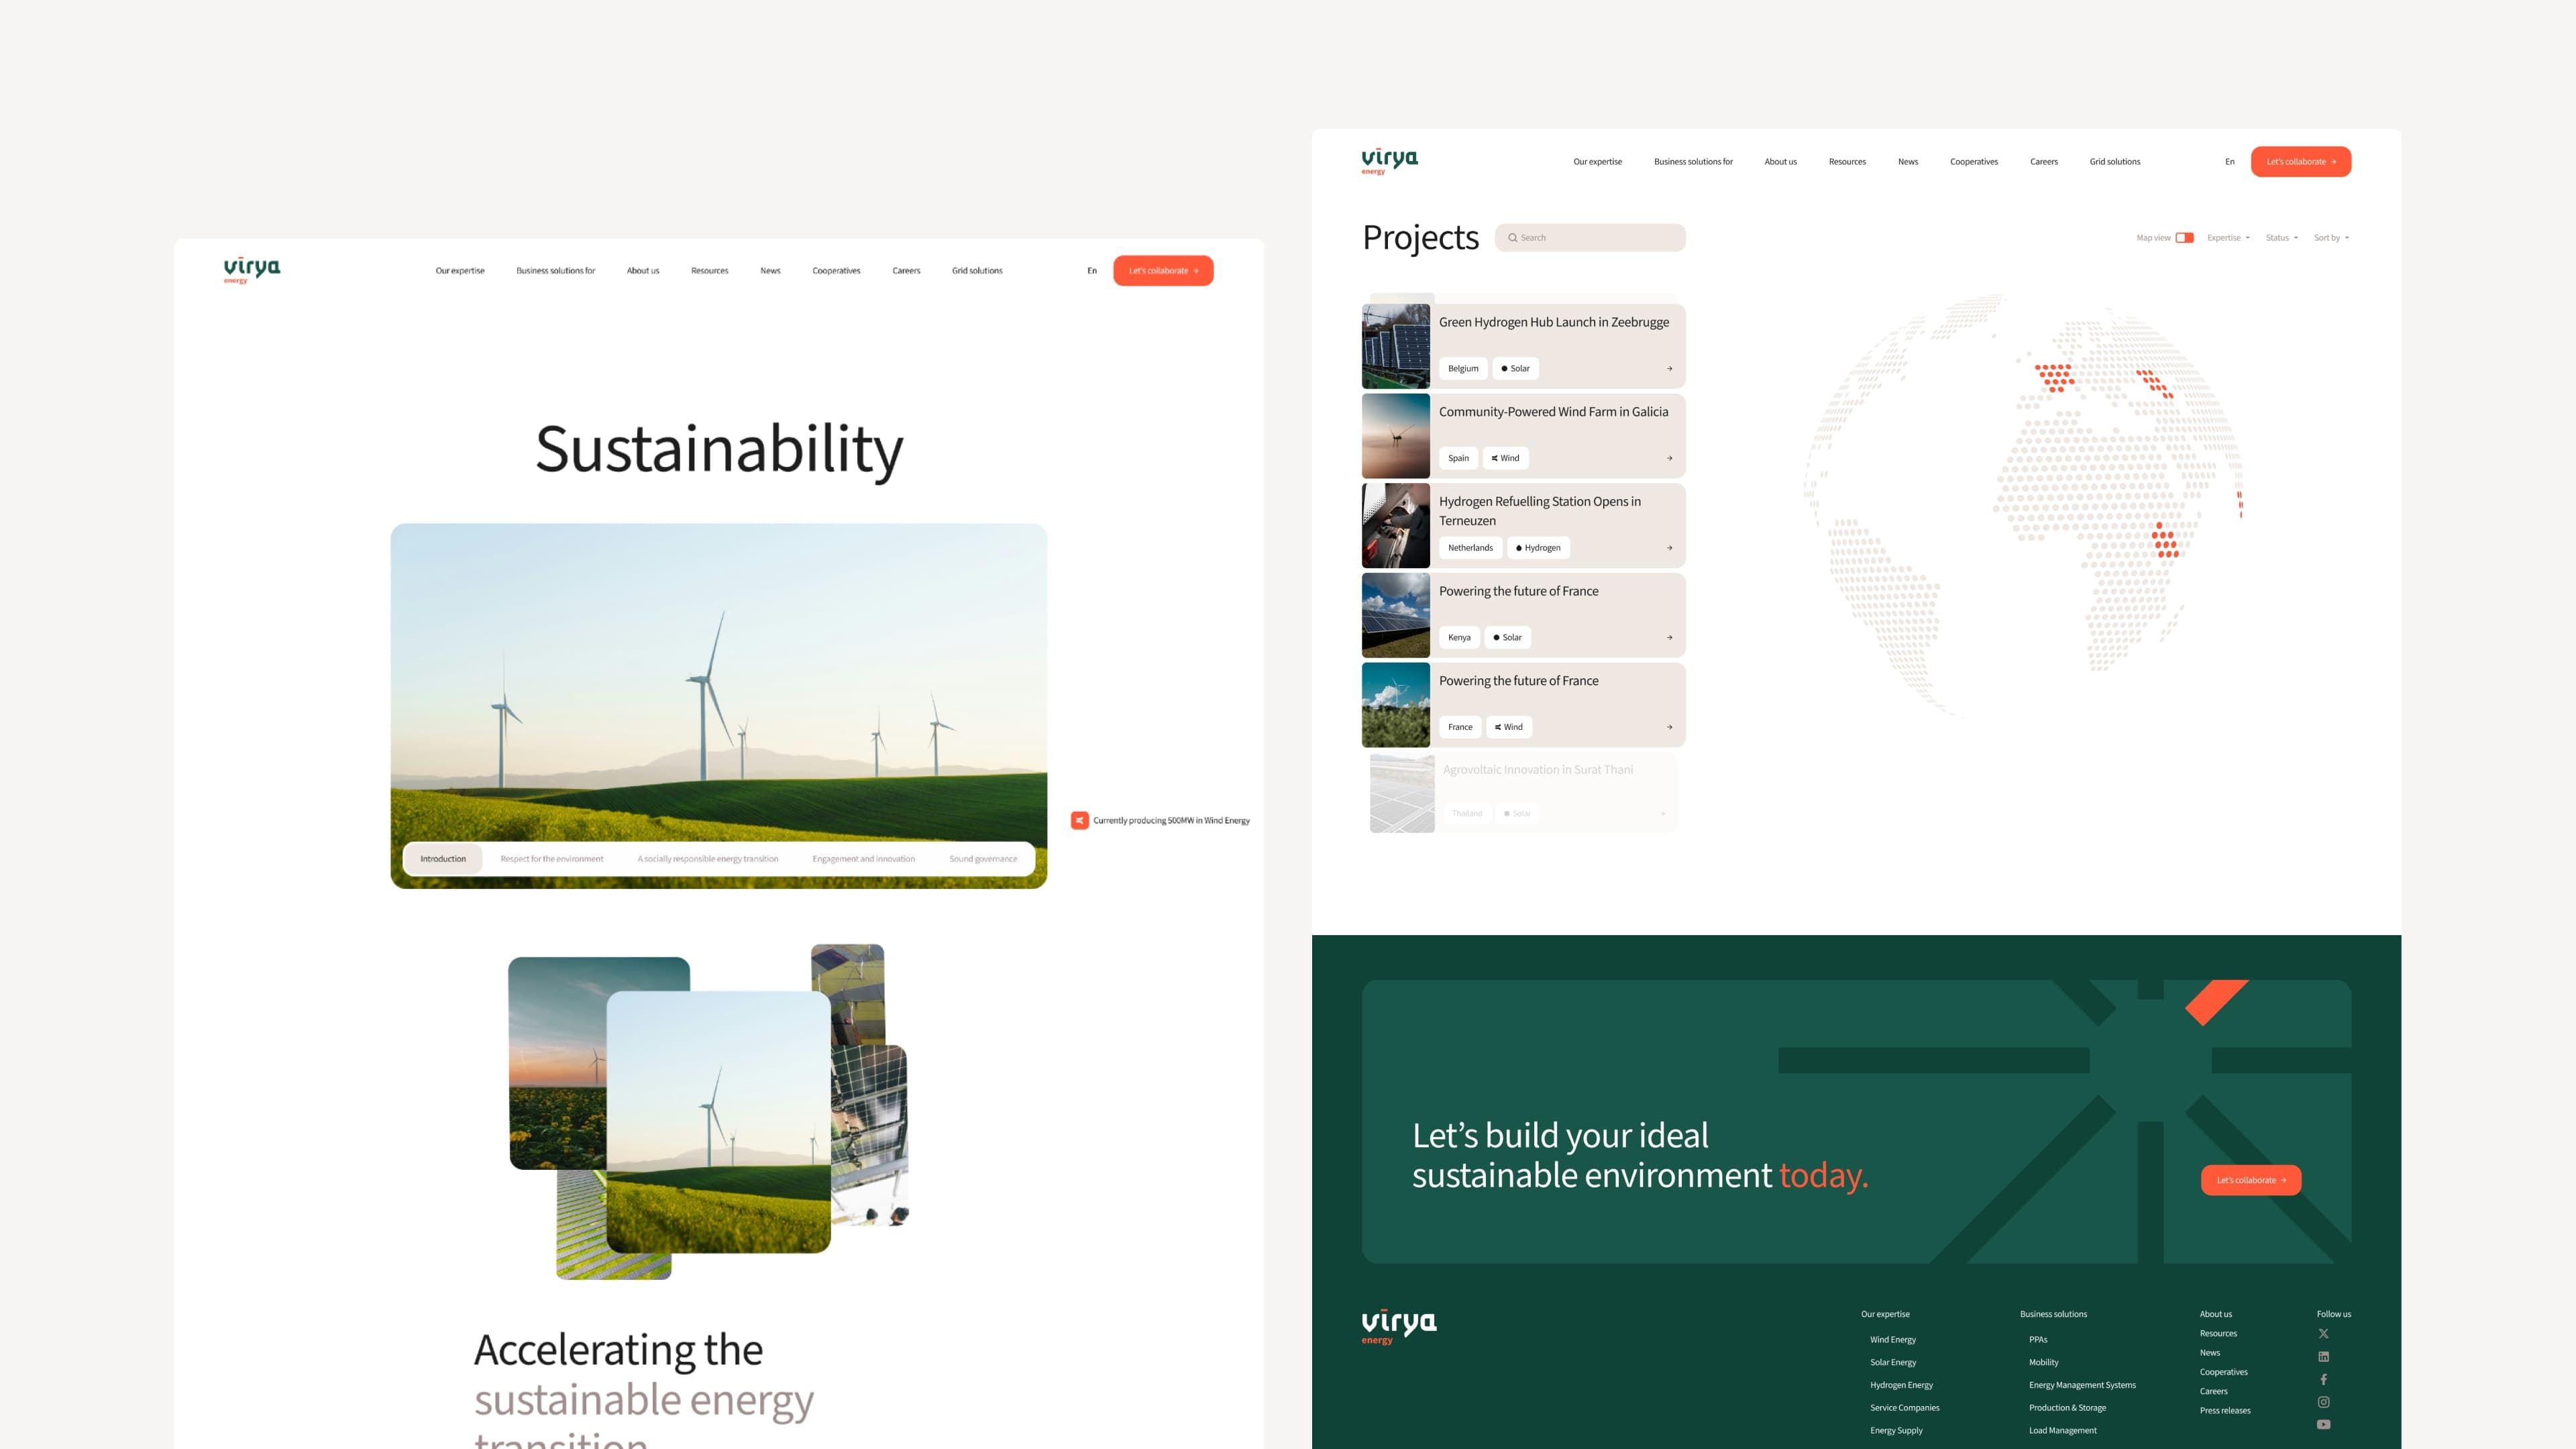Open the X (Twitter) social link in footer
Image resolution: width=2576 pixels, height=1449 pixels.
pos(2323,1334)
